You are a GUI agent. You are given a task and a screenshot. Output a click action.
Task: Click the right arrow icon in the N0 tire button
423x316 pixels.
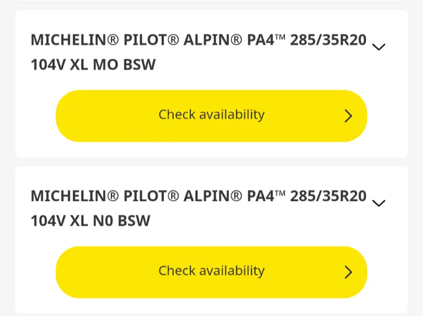click(348, 272)
